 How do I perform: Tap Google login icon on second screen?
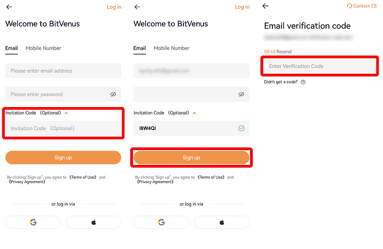pyautogui.click(x=161, y=222)
